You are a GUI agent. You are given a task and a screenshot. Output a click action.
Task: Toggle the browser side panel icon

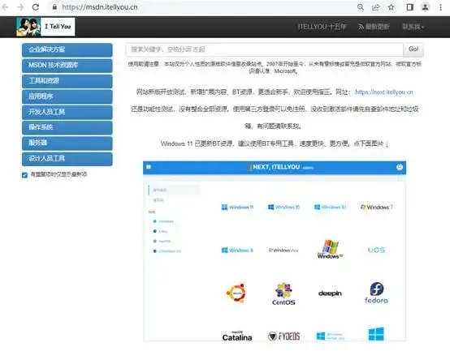tap(410, 7)
